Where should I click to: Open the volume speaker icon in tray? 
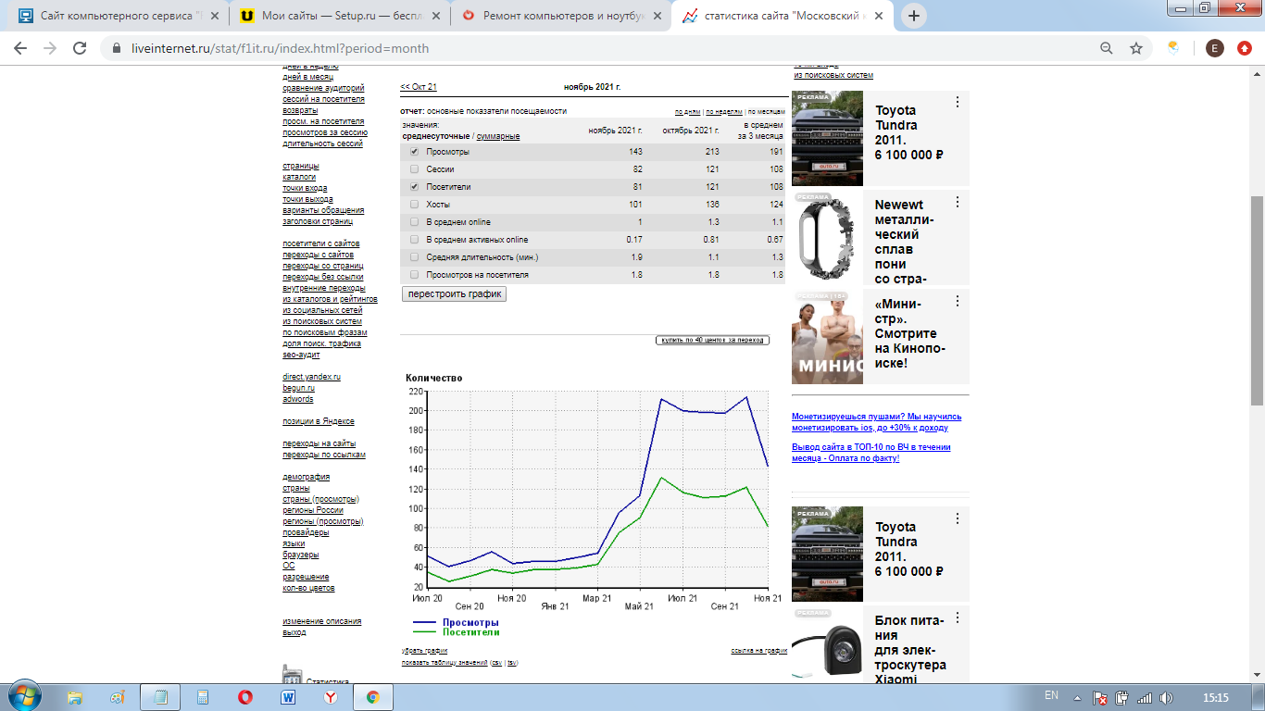point(1166,697)
